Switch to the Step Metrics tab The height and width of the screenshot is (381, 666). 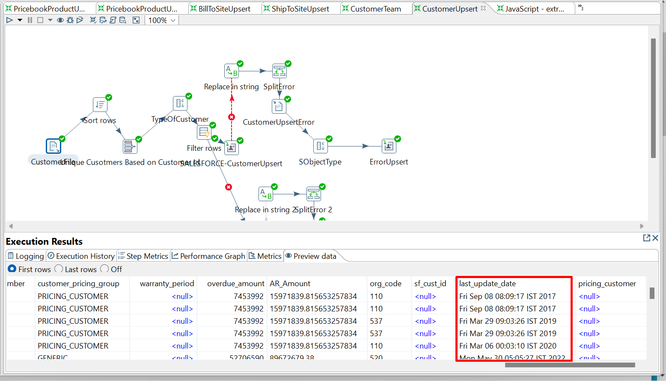(143, 256)
